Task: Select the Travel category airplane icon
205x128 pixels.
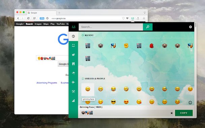Action: point(74,82)
